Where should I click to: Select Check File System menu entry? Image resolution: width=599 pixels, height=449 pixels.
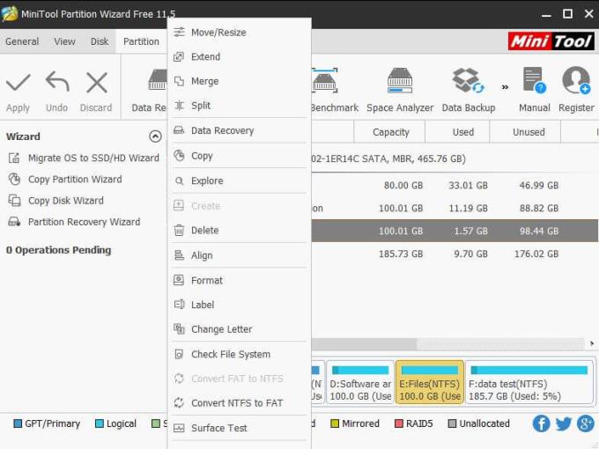pos(239,354)
